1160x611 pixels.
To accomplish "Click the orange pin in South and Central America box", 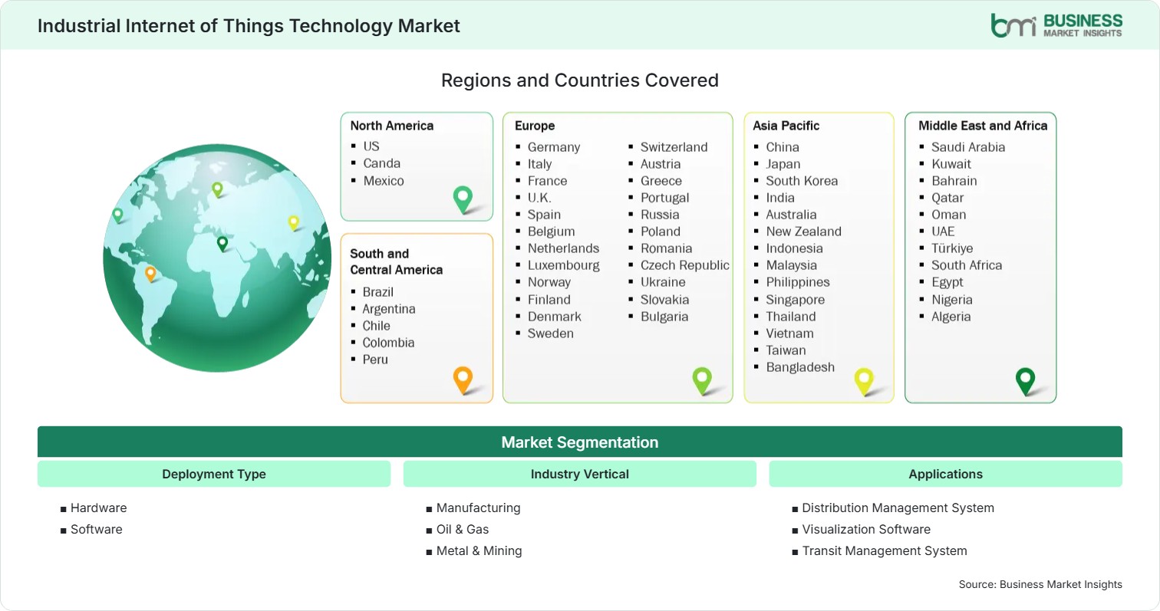I will pyautogui.click(x=463, y=380).
